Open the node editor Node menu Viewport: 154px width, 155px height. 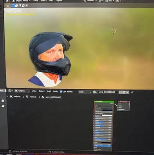click(x=55, y=91)
